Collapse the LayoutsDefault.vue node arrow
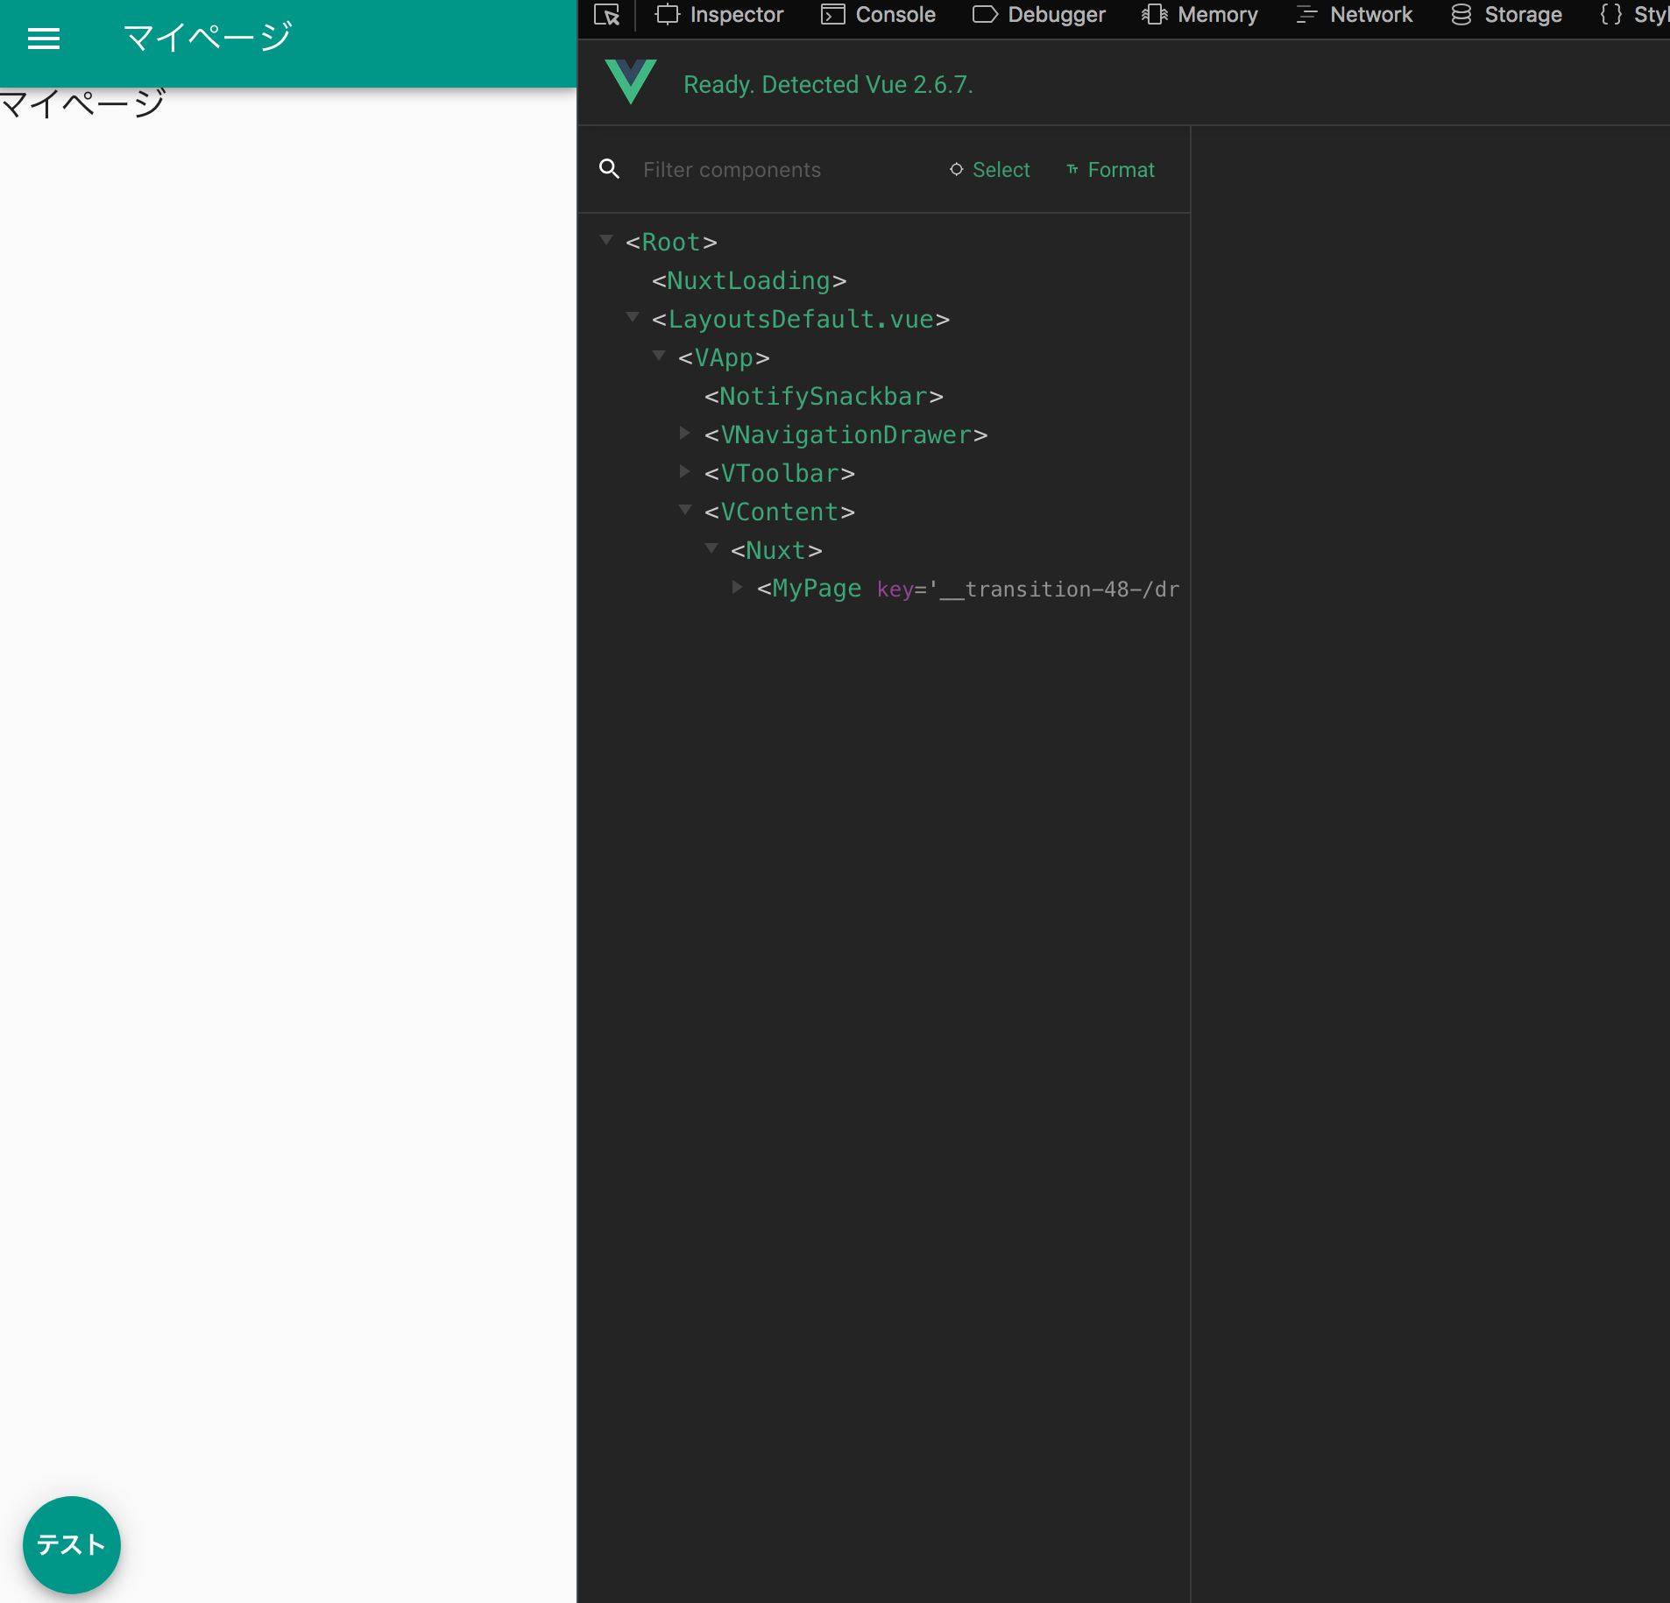This screenshot has height=1603, width=1670. tap(633, 317)
